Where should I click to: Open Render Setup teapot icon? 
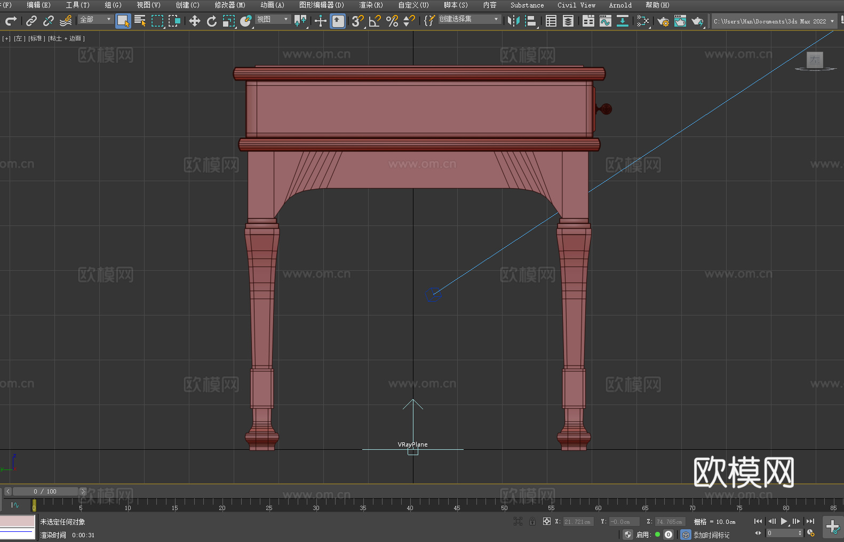click(x=663, y=21)
